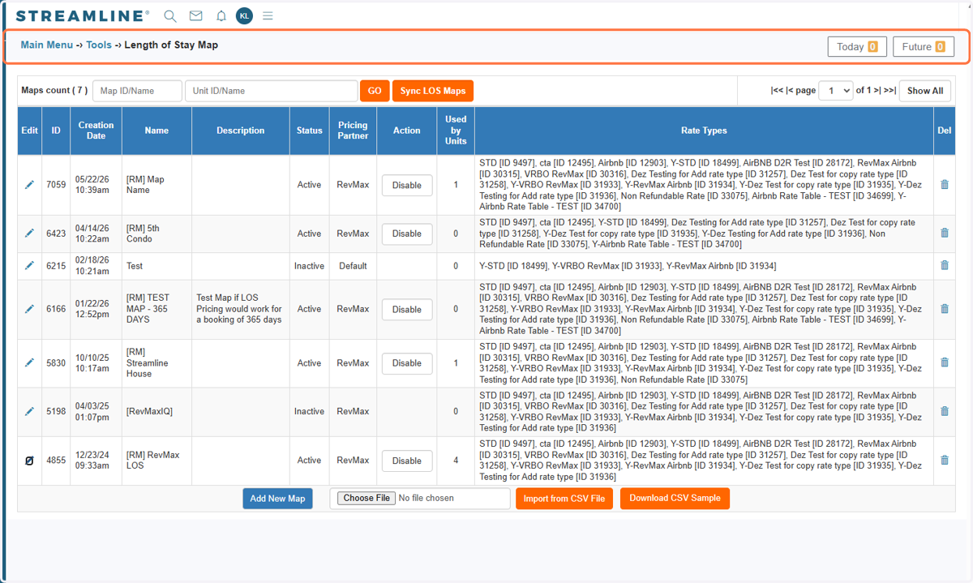Click the Status column header
This screenshot has width=973, height=583.
[309, 131]
